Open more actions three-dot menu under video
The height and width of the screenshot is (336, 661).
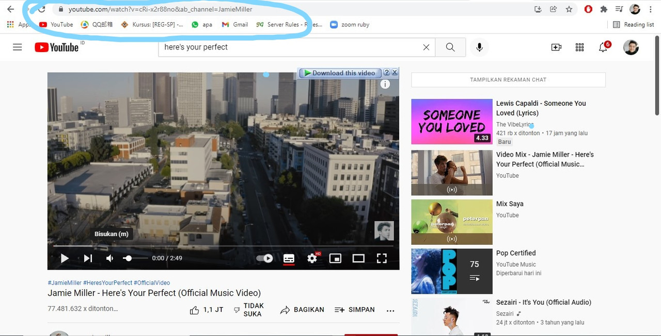point(390,310)
